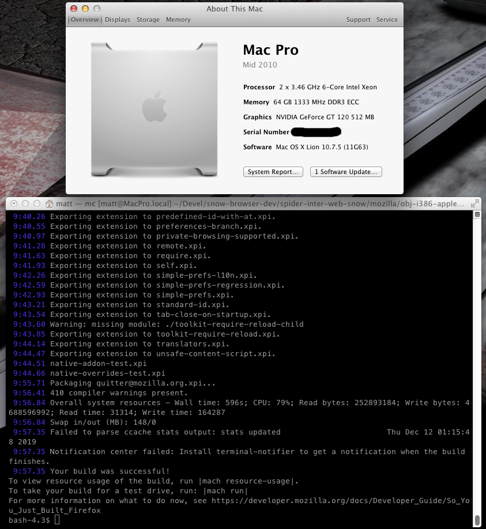Image resolution: width=486 pixels, height=529 pixels.
Task: Click the home folder icon in terminal title
Action: pyautogui.click(x=49, y=203)
